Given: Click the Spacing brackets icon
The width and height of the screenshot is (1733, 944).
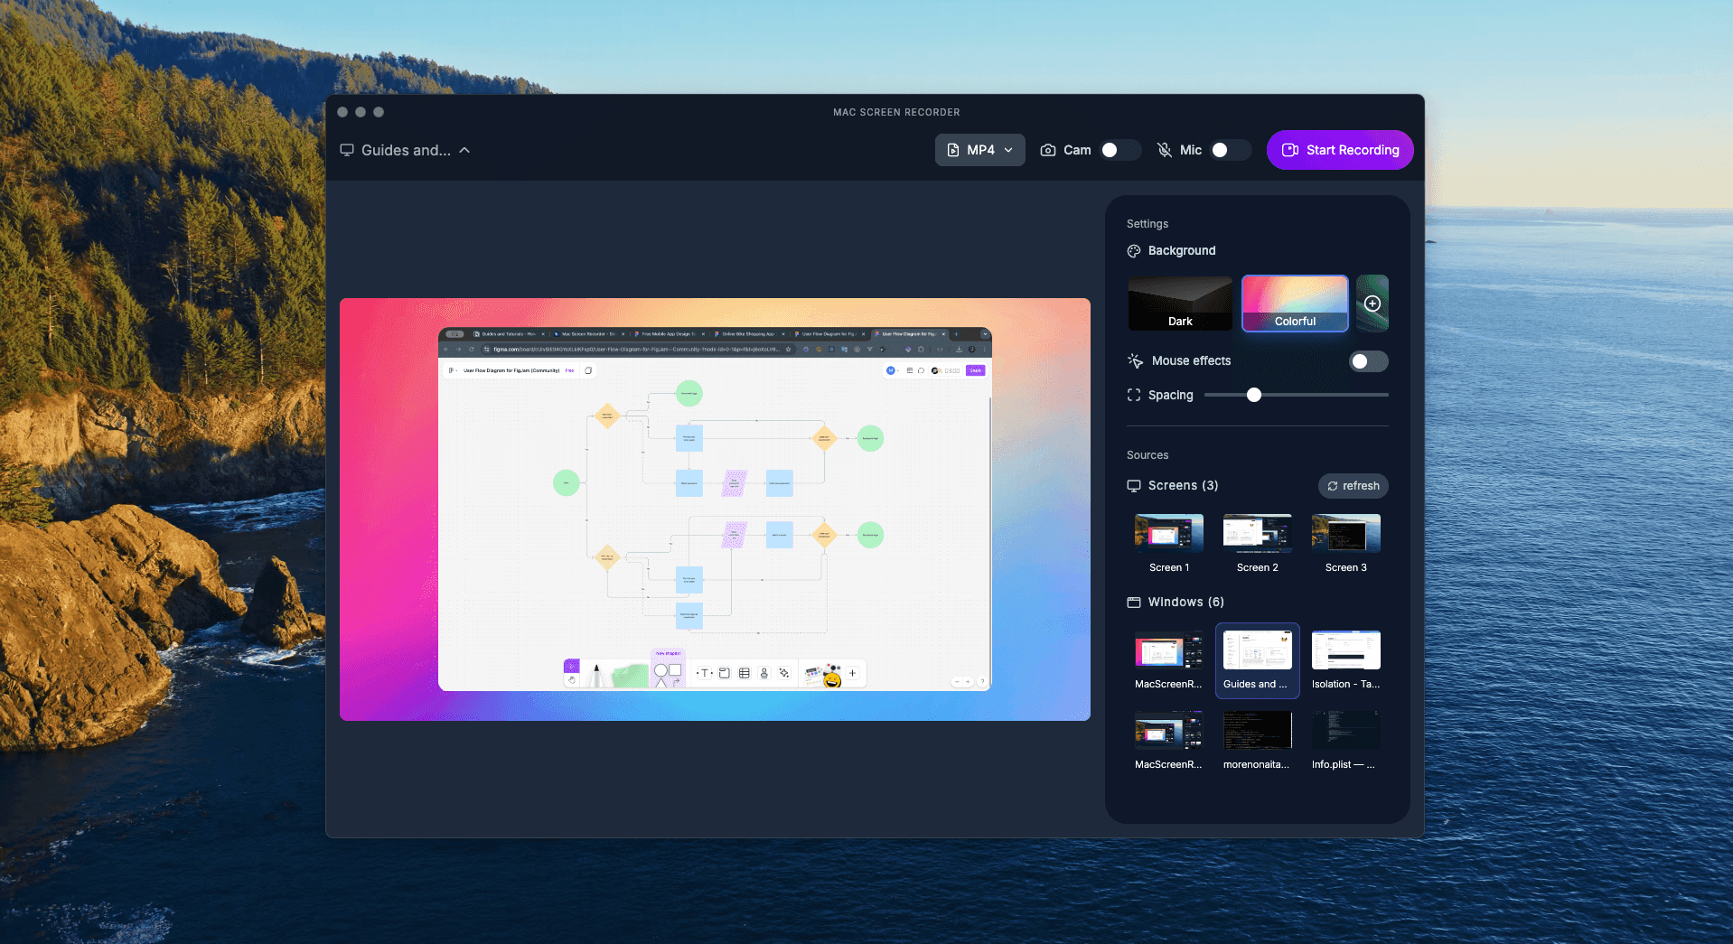Looking at the screenshot, I should click(1134, 396).
